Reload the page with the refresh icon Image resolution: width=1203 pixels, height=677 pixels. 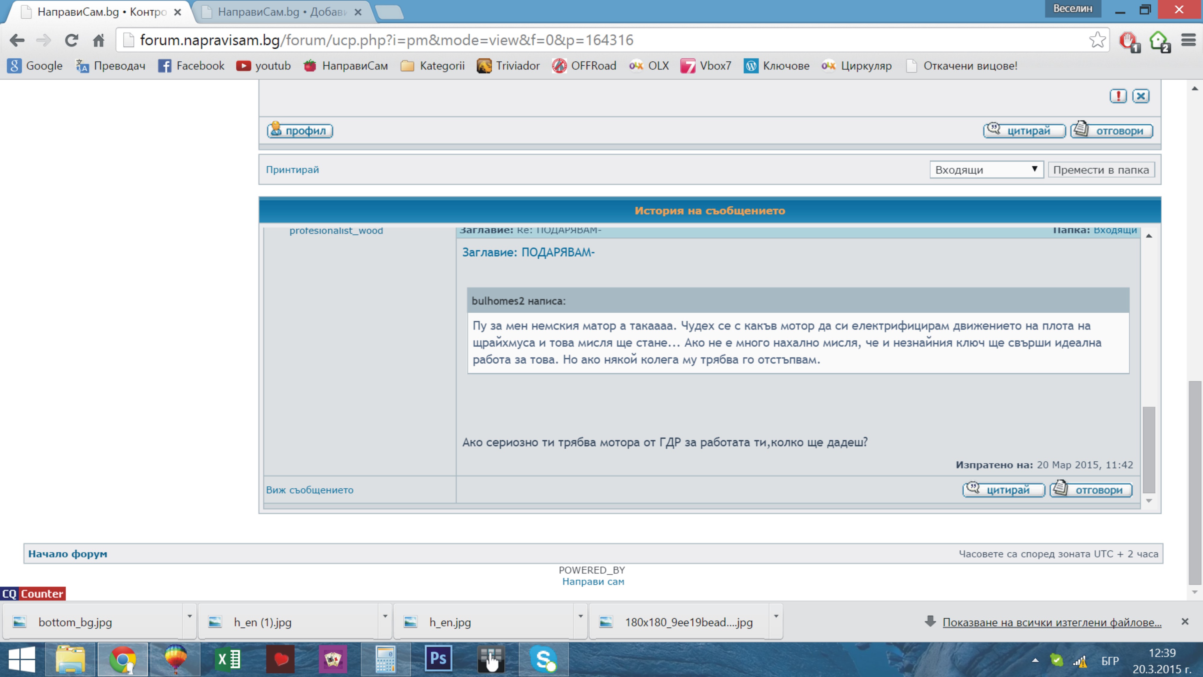[x=71, y=40]
